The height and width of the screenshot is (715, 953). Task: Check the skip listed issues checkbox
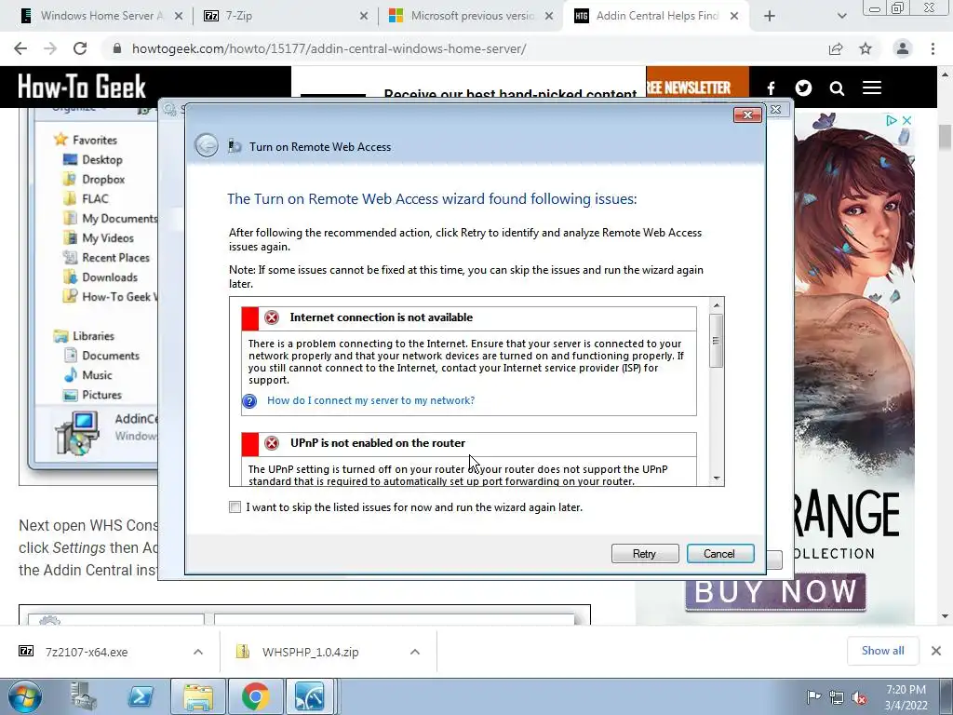235,507
